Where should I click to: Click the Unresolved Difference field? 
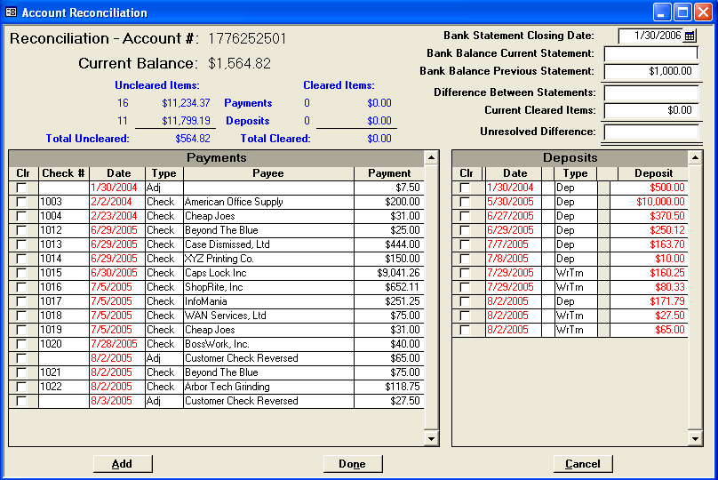point(650,132)
